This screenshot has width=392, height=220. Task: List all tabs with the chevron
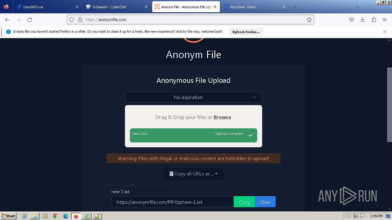tap(357, 7)
